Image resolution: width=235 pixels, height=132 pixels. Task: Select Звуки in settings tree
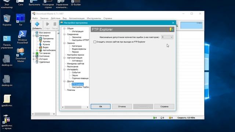pos(75,76)
